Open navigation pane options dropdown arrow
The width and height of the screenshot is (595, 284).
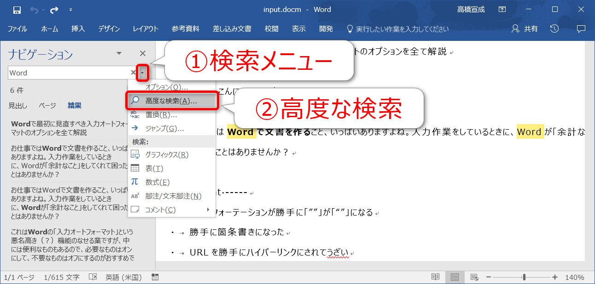click(x=119, y=54)
